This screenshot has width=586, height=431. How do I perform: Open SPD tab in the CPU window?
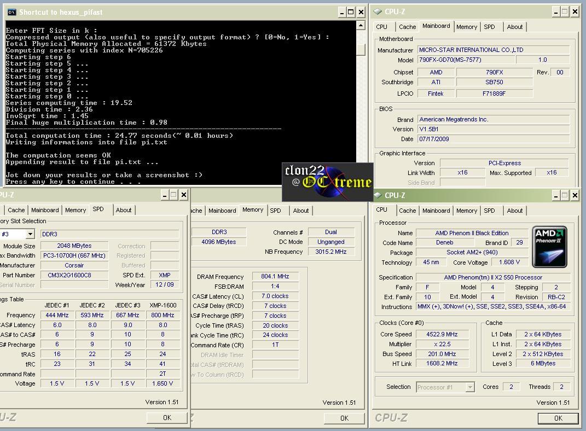tap(489, 211)
